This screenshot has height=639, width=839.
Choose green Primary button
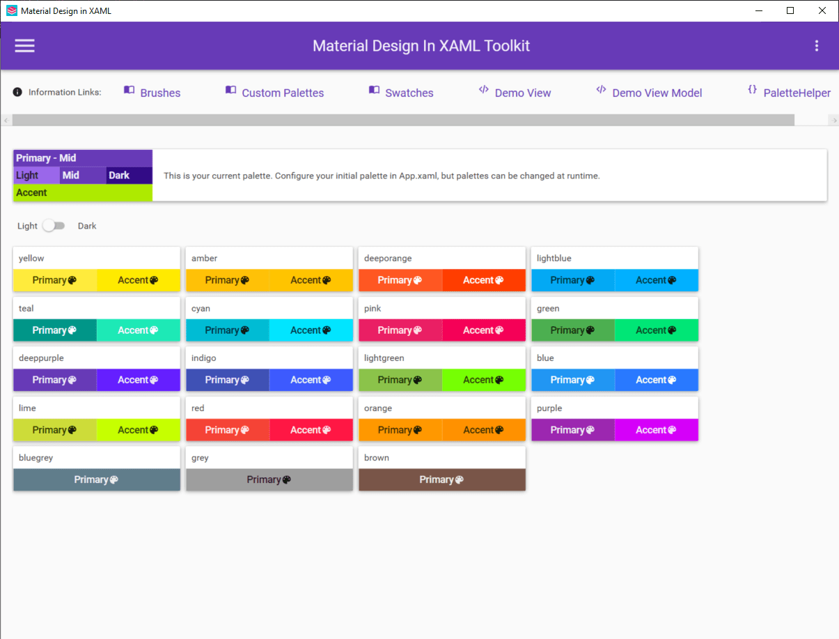573,330
